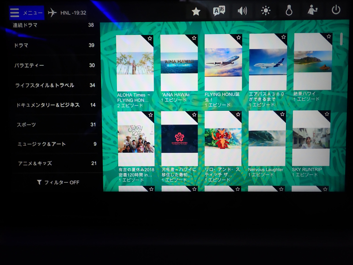Open Nervous Laughter wave thumbnail

click(x=267, y=138)
